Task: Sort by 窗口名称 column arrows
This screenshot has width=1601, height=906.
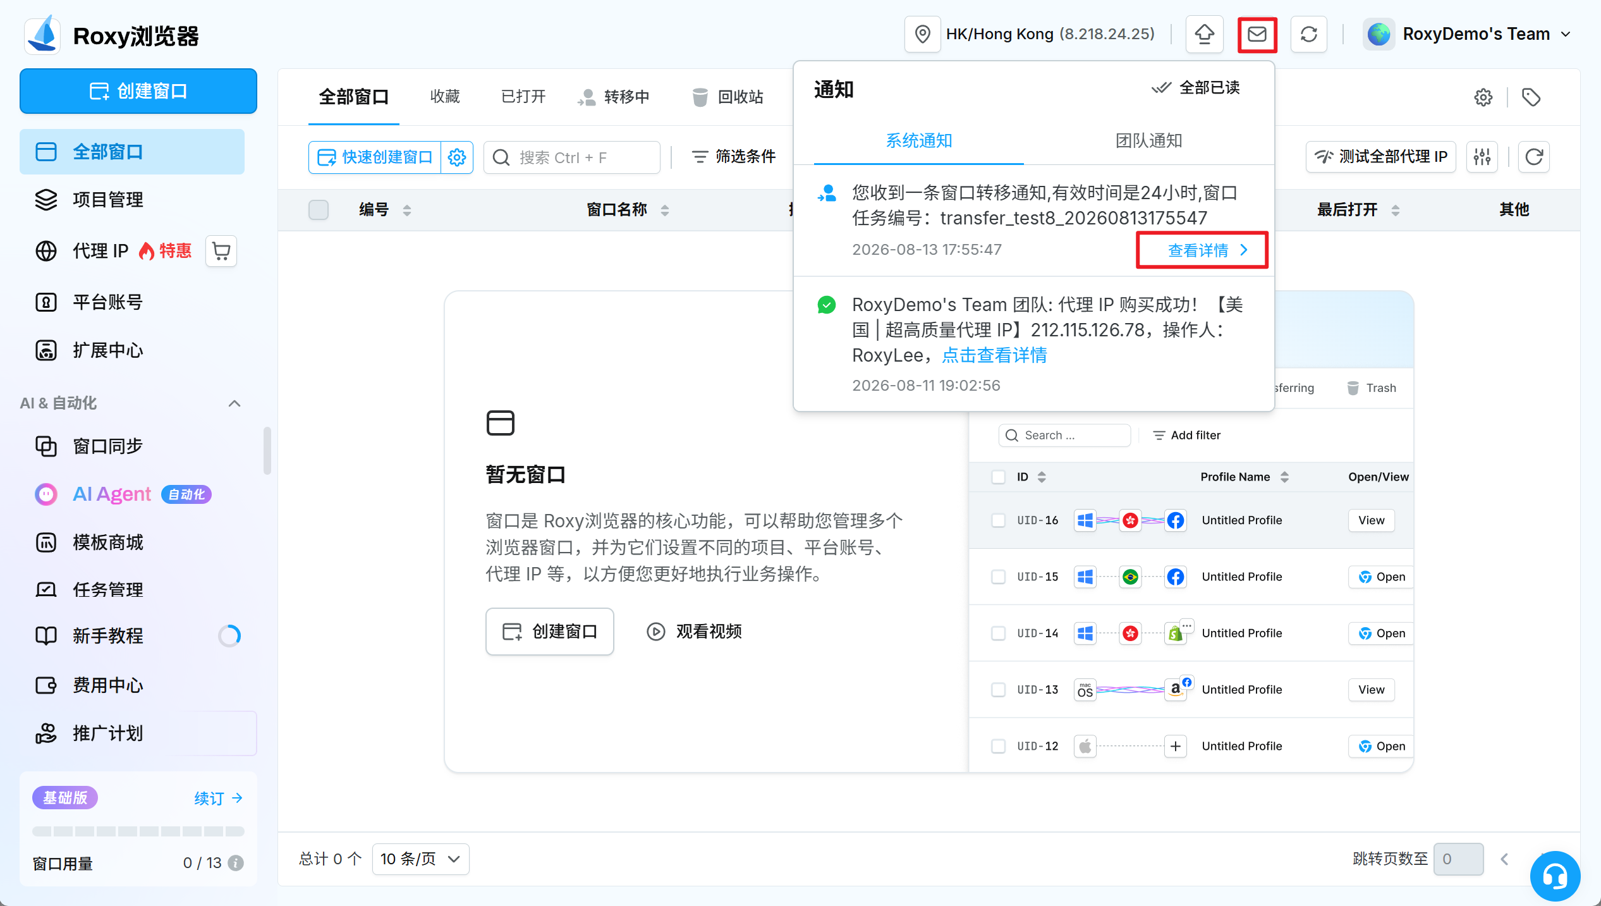Action: (665, 211)
